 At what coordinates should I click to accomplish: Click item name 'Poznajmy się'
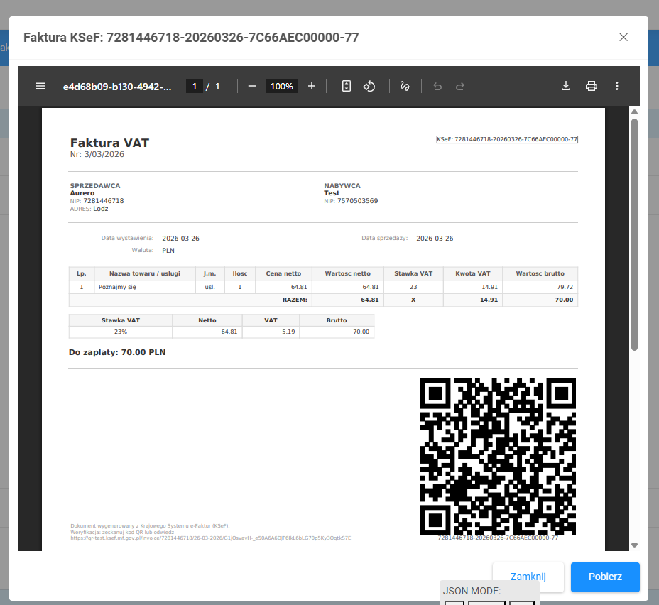[117, 287]
